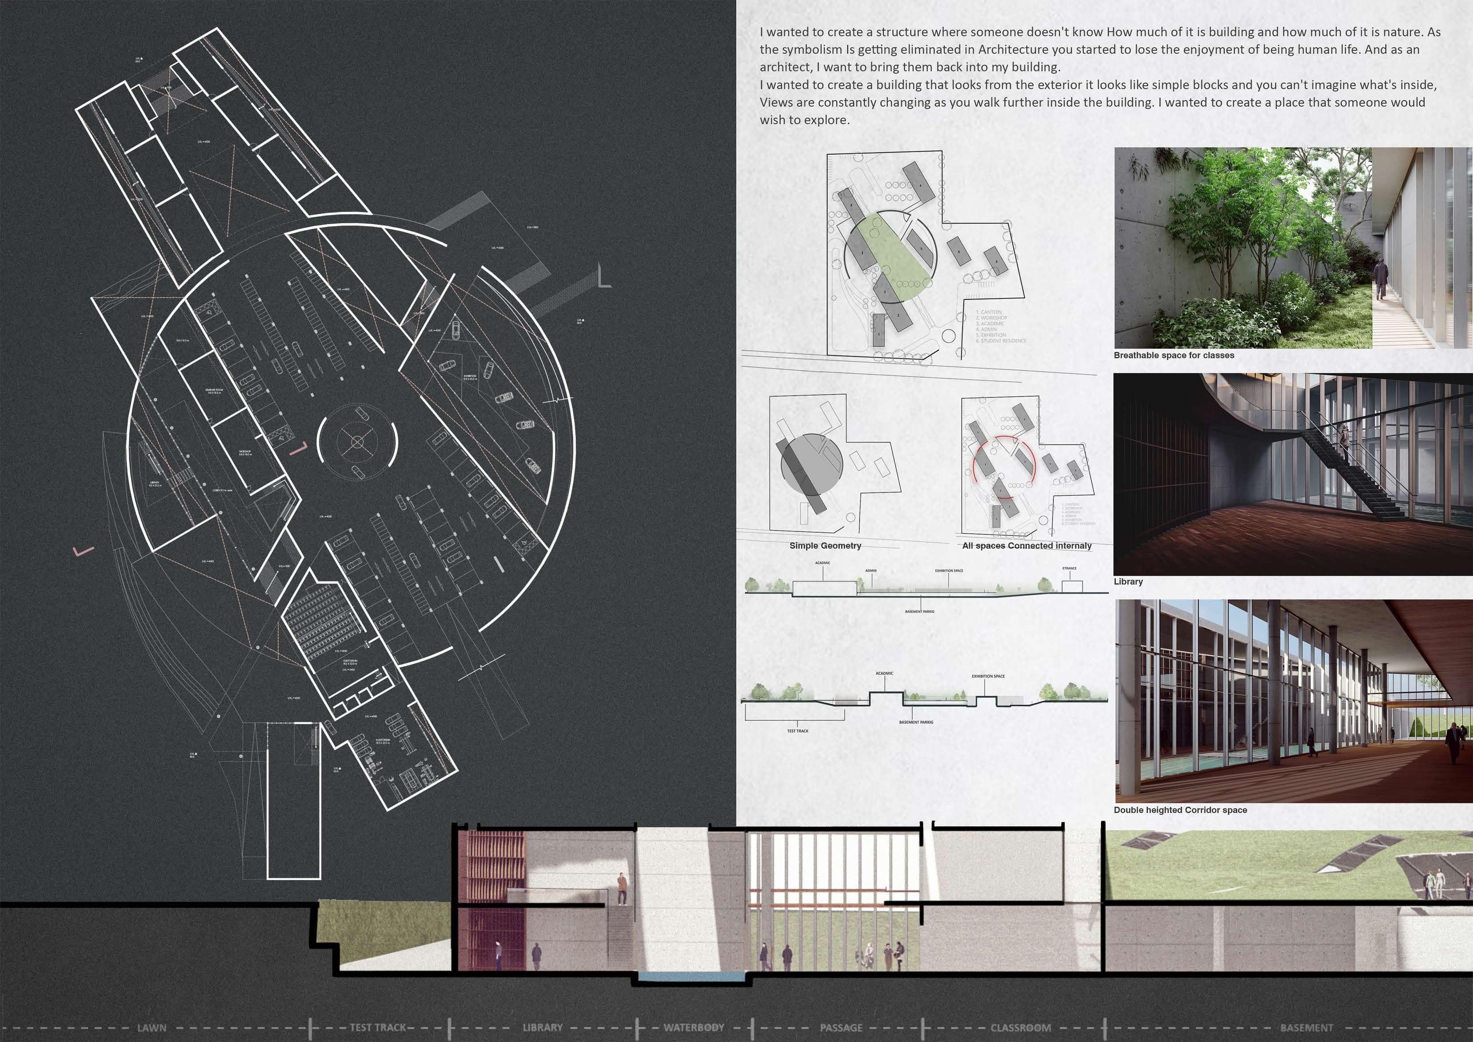Select the Library interior render image
This screenshot has height=1042, width=1473.
pos(1292,474)
